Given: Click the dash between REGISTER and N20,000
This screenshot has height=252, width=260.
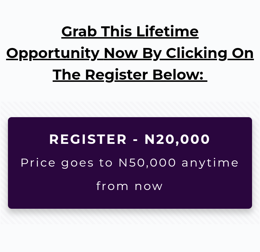Looking at the screenshot, I should (136, 140).
